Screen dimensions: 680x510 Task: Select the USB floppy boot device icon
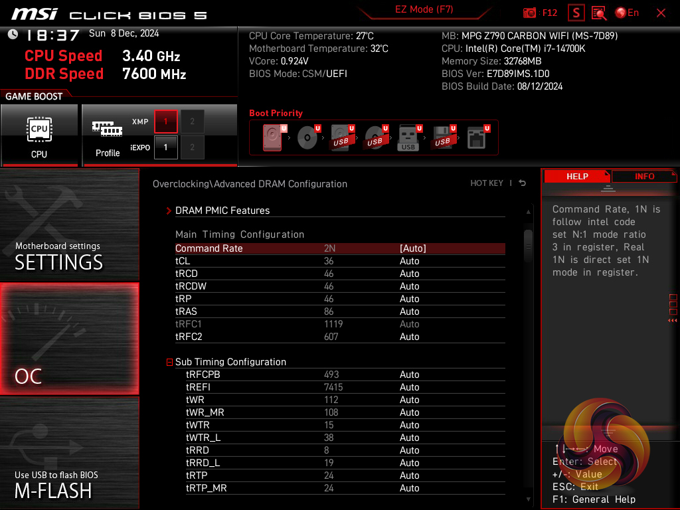coord(443,137)
